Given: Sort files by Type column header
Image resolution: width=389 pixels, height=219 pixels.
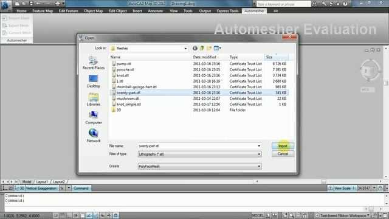Looking at the screenshot, I should (x=246, y=57).
